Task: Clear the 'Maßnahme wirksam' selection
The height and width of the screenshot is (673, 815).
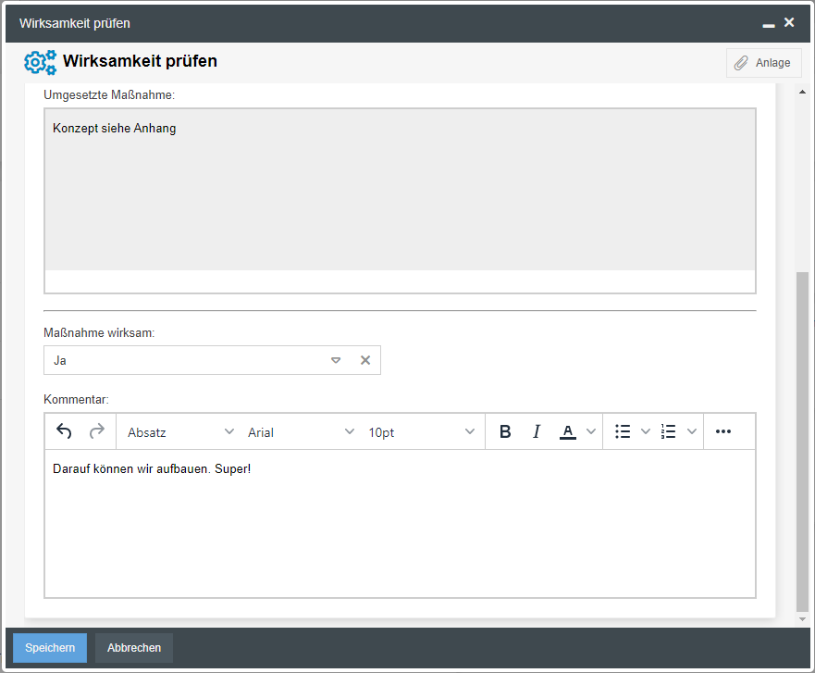Action: (x=365, y=360)
